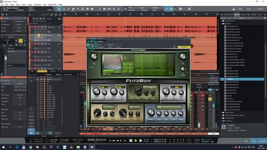
Task: Open the Timestretch Drums dropdown in inspector
Action: pyautogui.click(x=20, y=25)
